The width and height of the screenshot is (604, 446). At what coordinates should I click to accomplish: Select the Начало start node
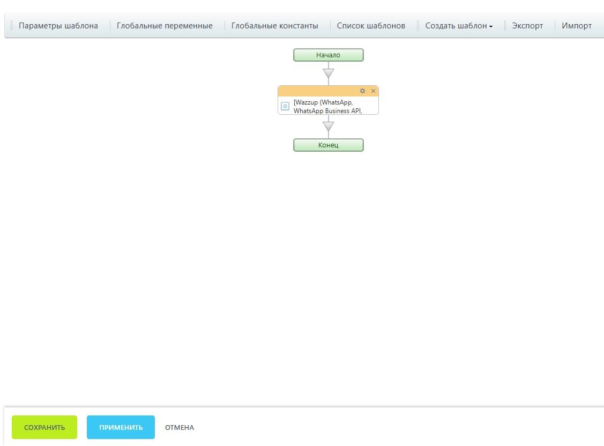(x=328, y=55)
